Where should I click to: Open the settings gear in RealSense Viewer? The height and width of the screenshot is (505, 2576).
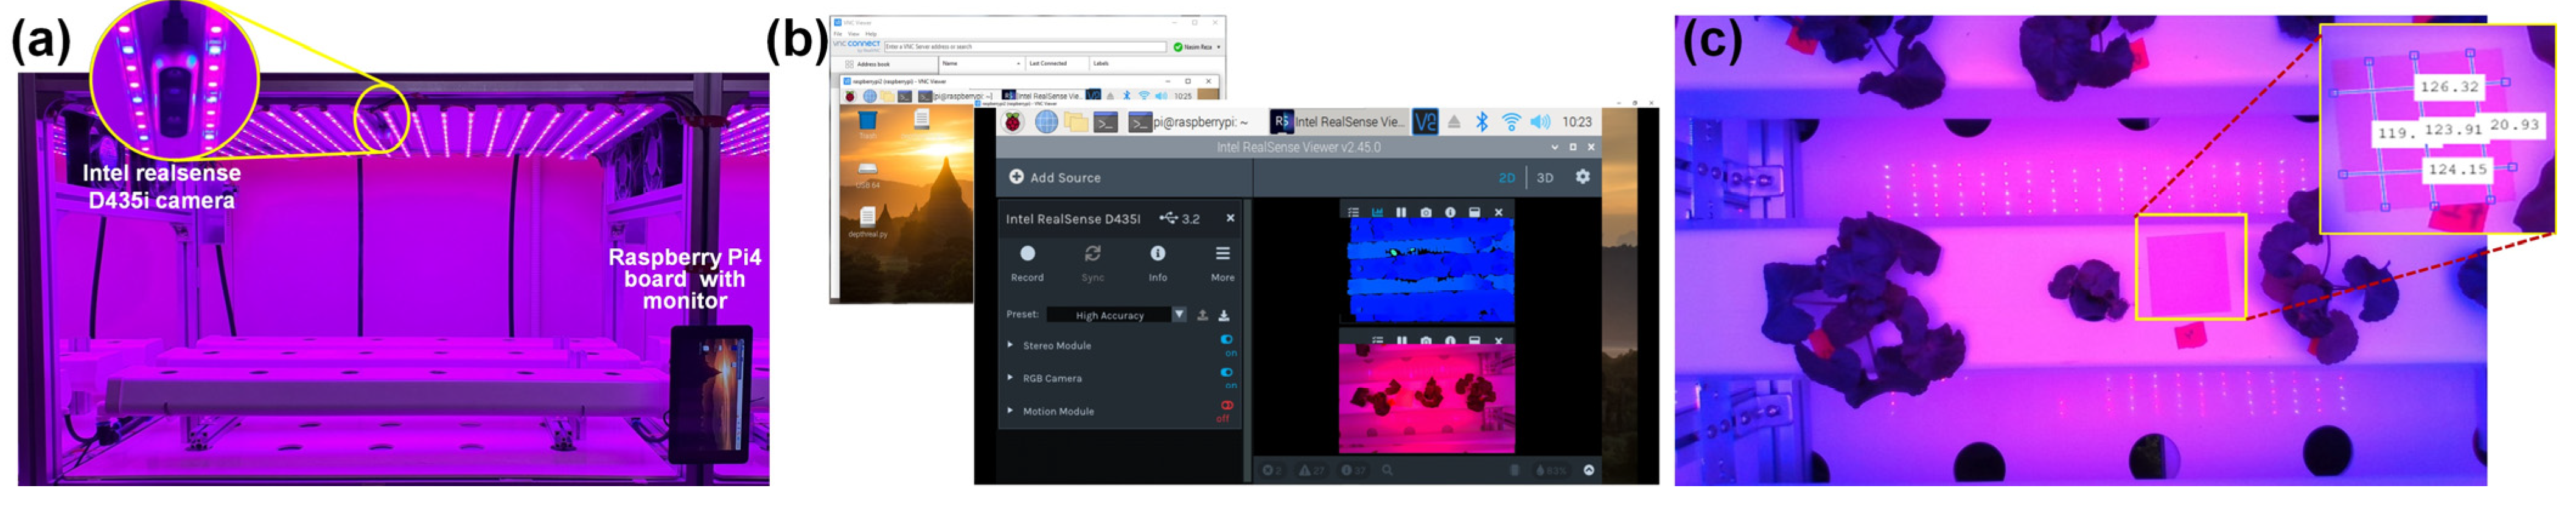tap(1582, 177)
